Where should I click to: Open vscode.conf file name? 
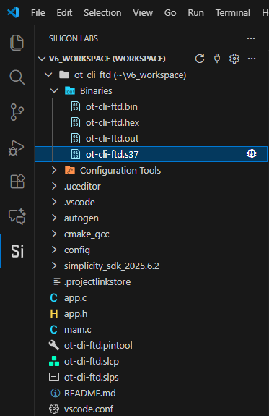coord(89,409)
